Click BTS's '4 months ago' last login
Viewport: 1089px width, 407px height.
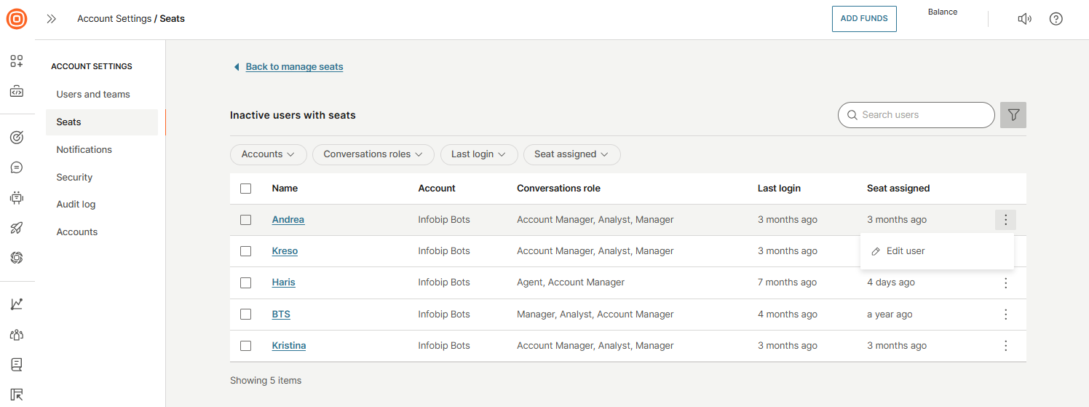[x=788, y=315]
